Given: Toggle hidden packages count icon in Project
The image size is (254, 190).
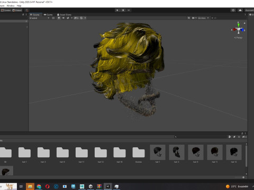Looking at the screenshot, I should 244,137.
